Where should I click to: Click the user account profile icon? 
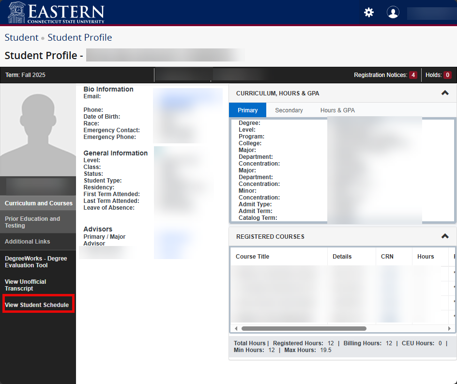[x=393, y=13]
